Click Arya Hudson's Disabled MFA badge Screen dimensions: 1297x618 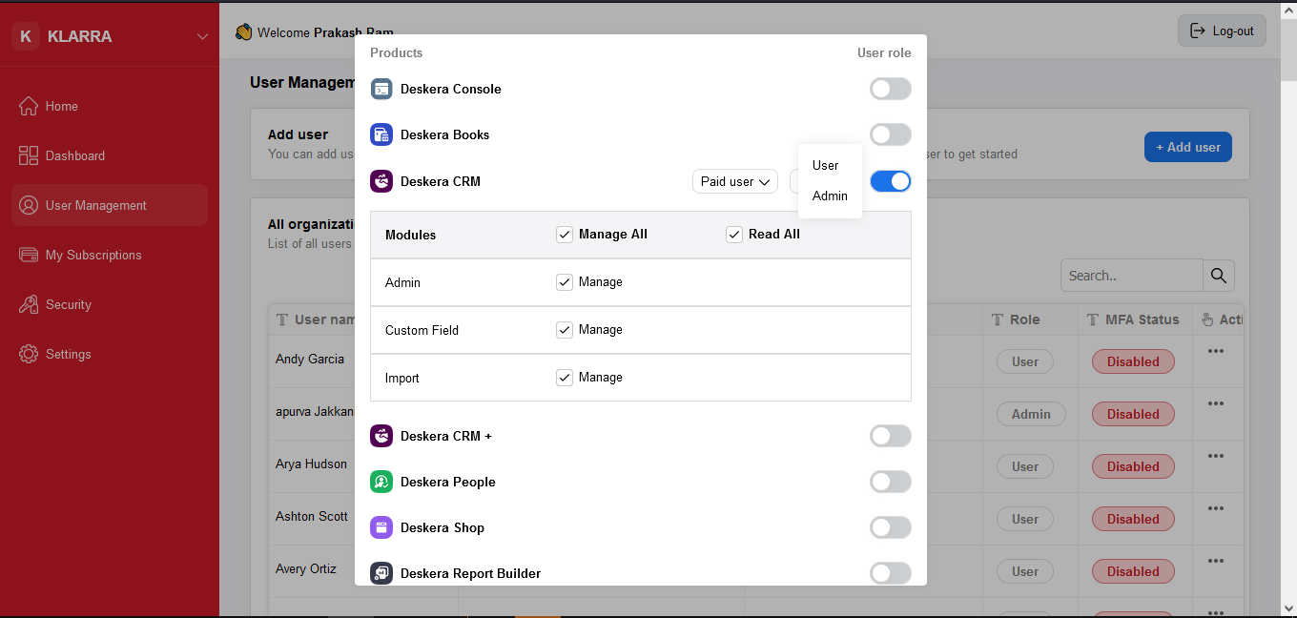(1133, 466)
